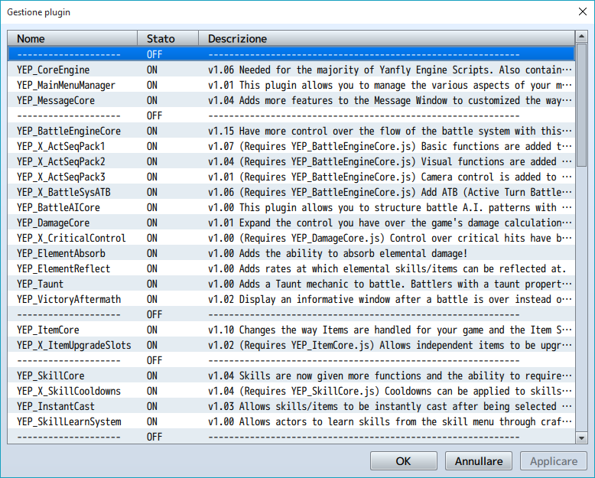Viewport: 595px width, 478px height.
Task: Select the YEP_SkillCore plugin row
Action: 291,376
